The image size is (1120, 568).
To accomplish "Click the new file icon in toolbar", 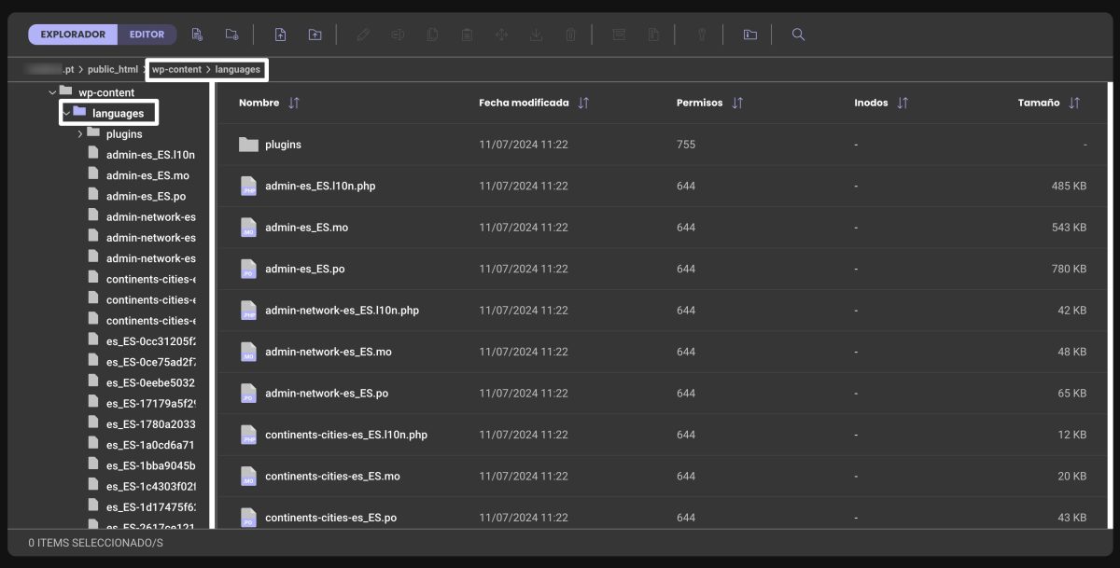I will point(197,35).
